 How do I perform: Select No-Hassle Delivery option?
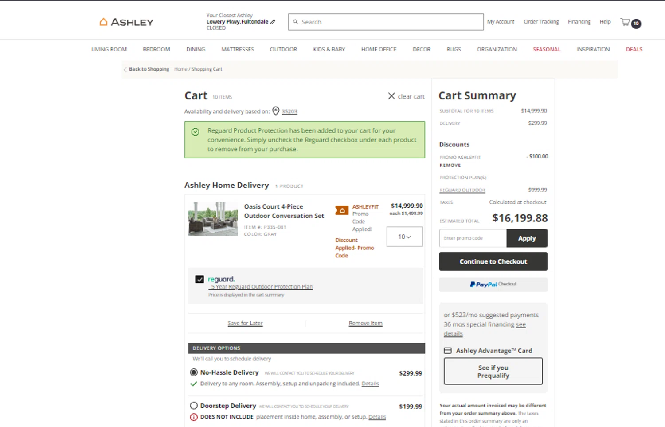tap(194, 372)
